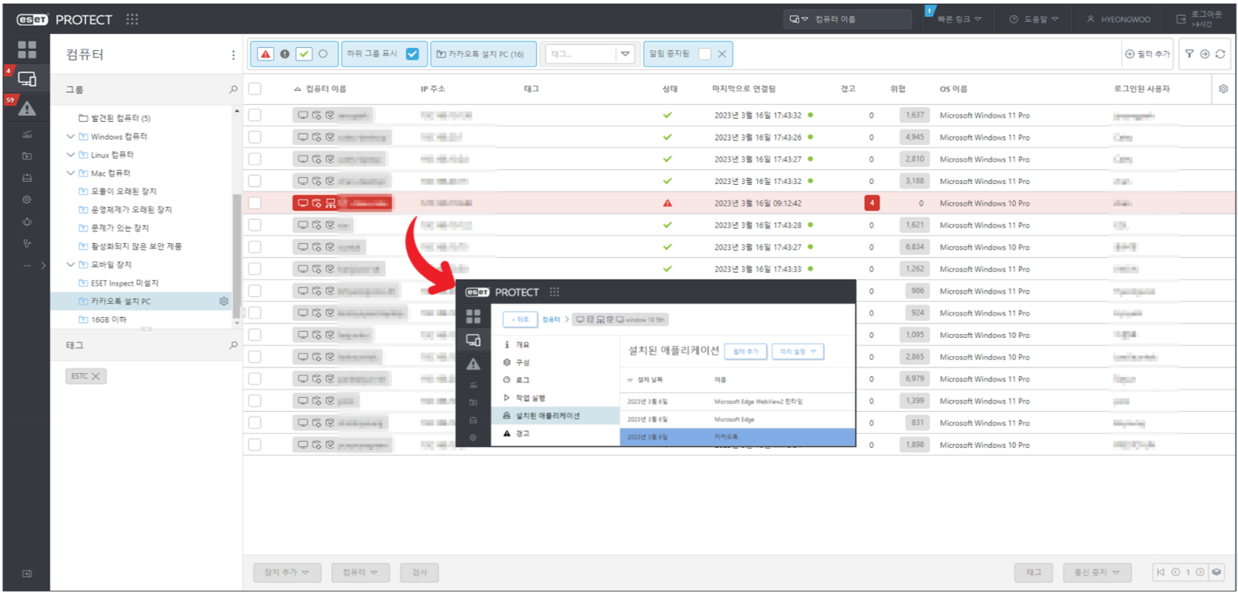The width and height of the screenshot is (1238, 593).
Task: Expand the Windows 컴퓨터 tree node
Action: coord(70,136)
